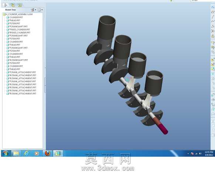Switch to Firefox from the taskbar
This screenshot has height=172, width=215.
click(x=47, y=154)
